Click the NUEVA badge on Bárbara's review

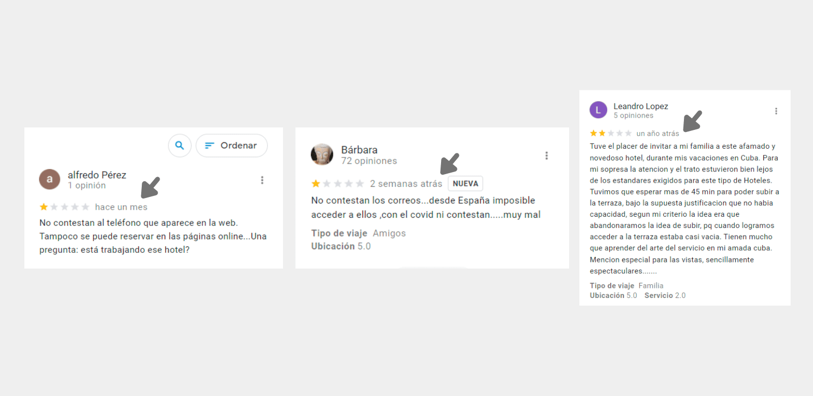(x=465, y=184)
